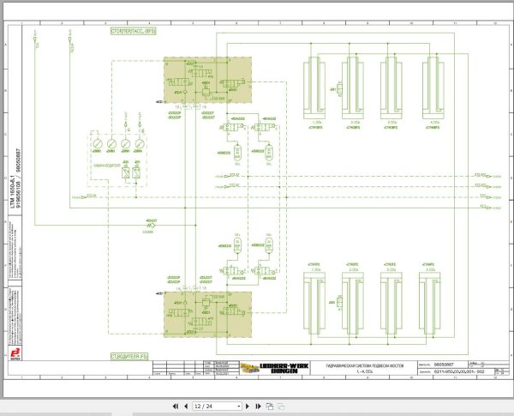
Task: Click the '1.-4. ОСЬ' subtitle text
Action: click(x=365, y=371)
